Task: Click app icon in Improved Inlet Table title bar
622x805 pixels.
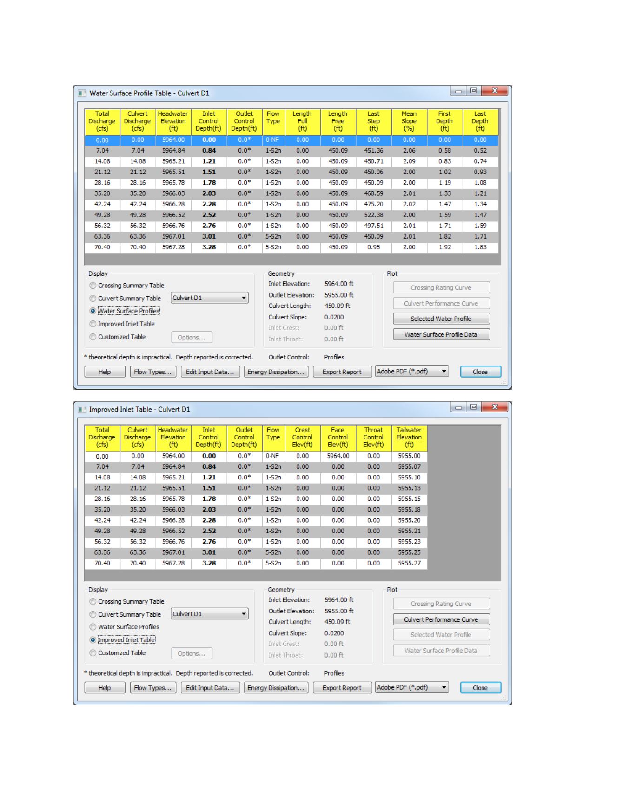Action: [x=82, y=409]
